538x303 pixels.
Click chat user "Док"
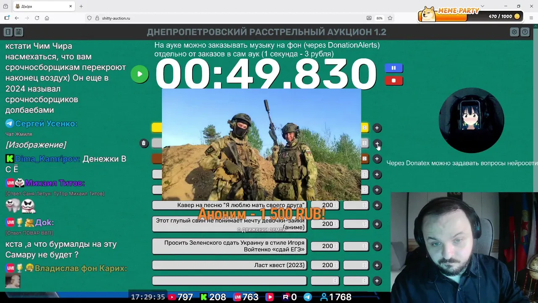pos(44,222)
